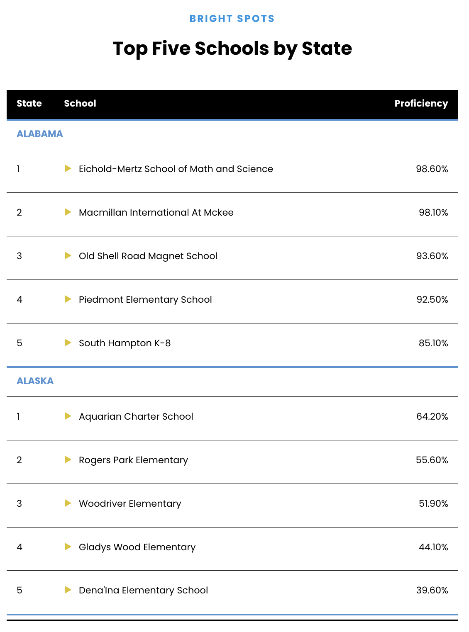Click the Top Five Schools by State title
This screenshot has width=469, height=632.
click(x=232, y=49)
